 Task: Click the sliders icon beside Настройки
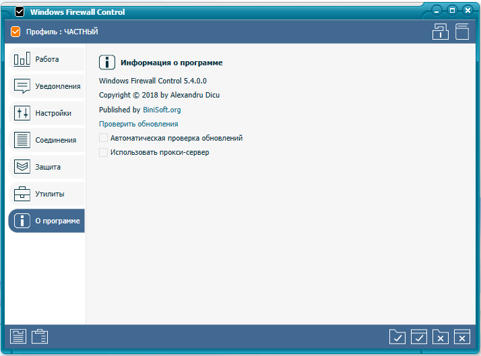pyautogui.click(x=22, y=113)
